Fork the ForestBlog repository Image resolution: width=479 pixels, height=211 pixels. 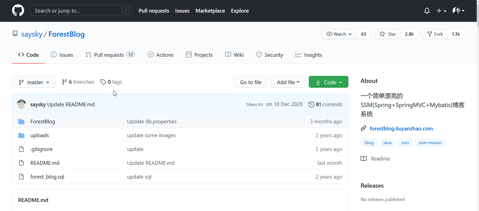coord(435,34)
